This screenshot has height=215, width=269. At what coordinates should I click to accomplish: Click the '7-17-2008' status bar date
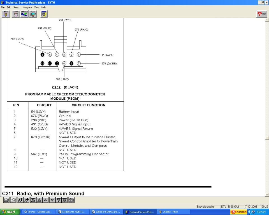[251, 207]
